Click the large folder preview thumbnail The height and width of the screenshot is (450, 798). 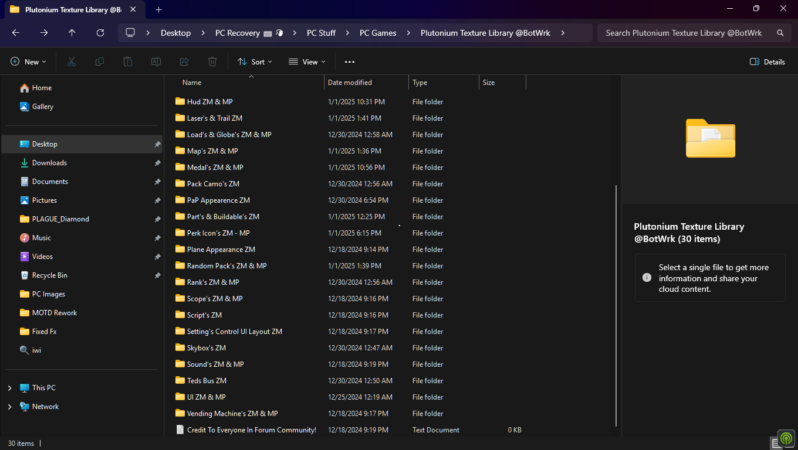(x=710, y=138)
